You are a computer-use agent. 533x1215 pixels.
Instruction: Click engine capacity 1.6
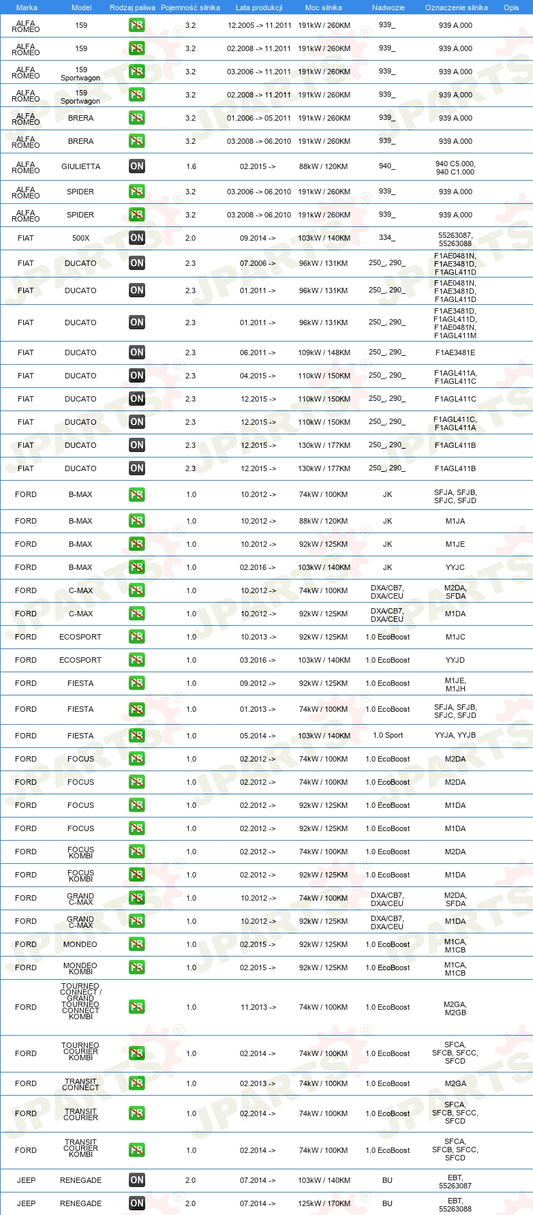(x=191, y=166)
